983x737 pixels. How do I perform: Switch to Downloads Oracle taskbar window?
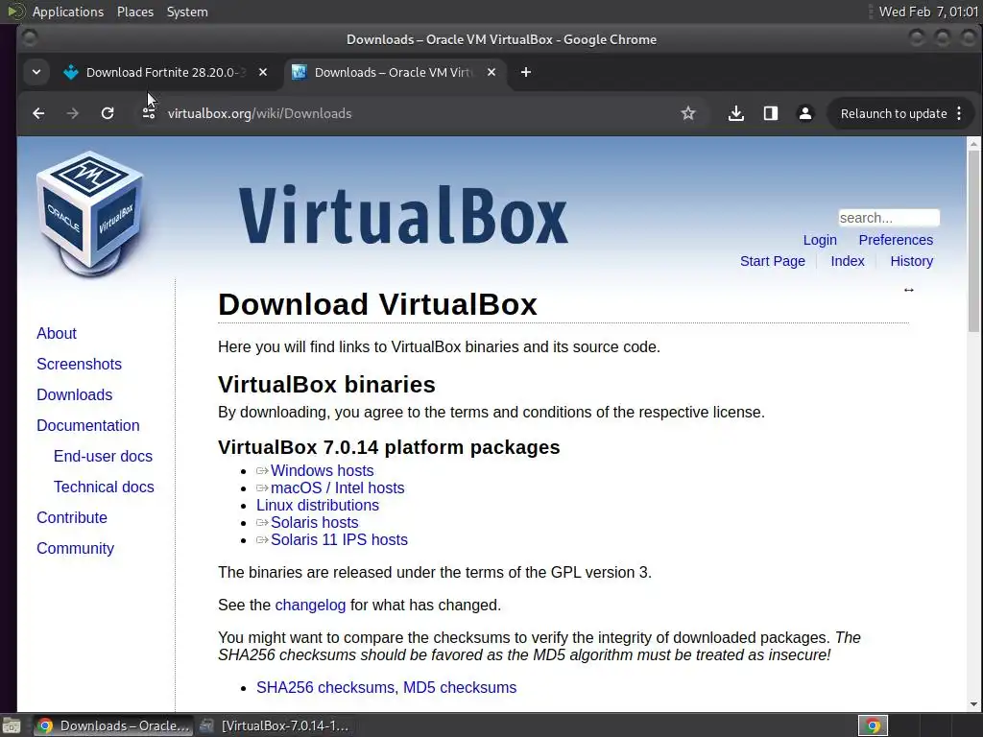pyautogui.click(x=113, y=725)
